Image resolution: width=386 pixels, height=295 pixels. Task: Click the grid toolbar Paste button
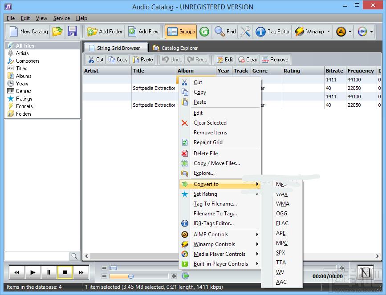click(x=143, y=60)
